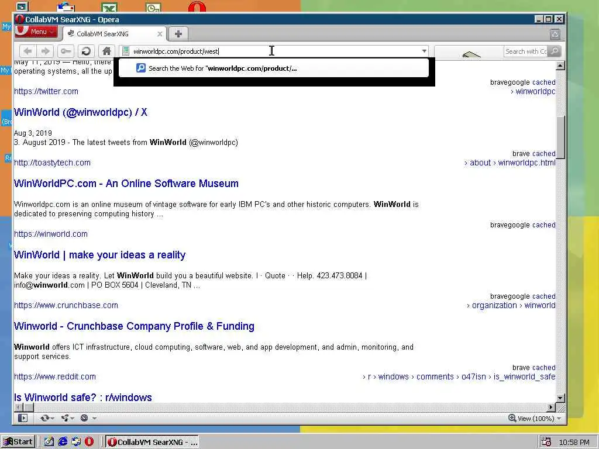
Task: Open the https://twitter.com link
Action: tap(46, 91)
